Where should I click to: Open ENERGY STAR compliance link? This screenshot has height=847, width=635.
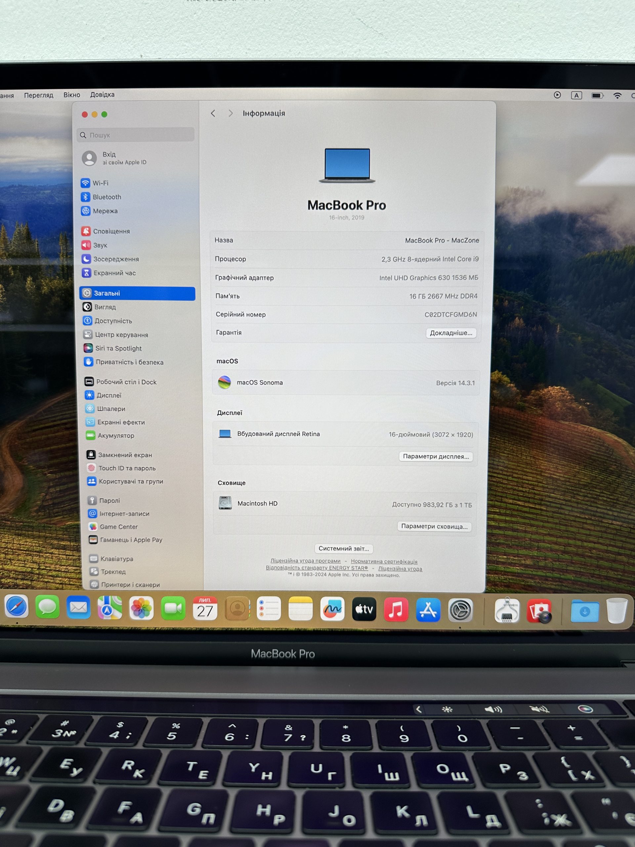click(x=317, y=567)
